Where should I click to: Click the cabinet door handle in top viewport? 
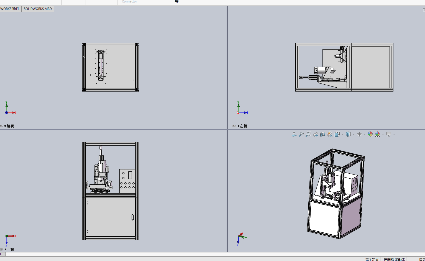pos(133,217)
